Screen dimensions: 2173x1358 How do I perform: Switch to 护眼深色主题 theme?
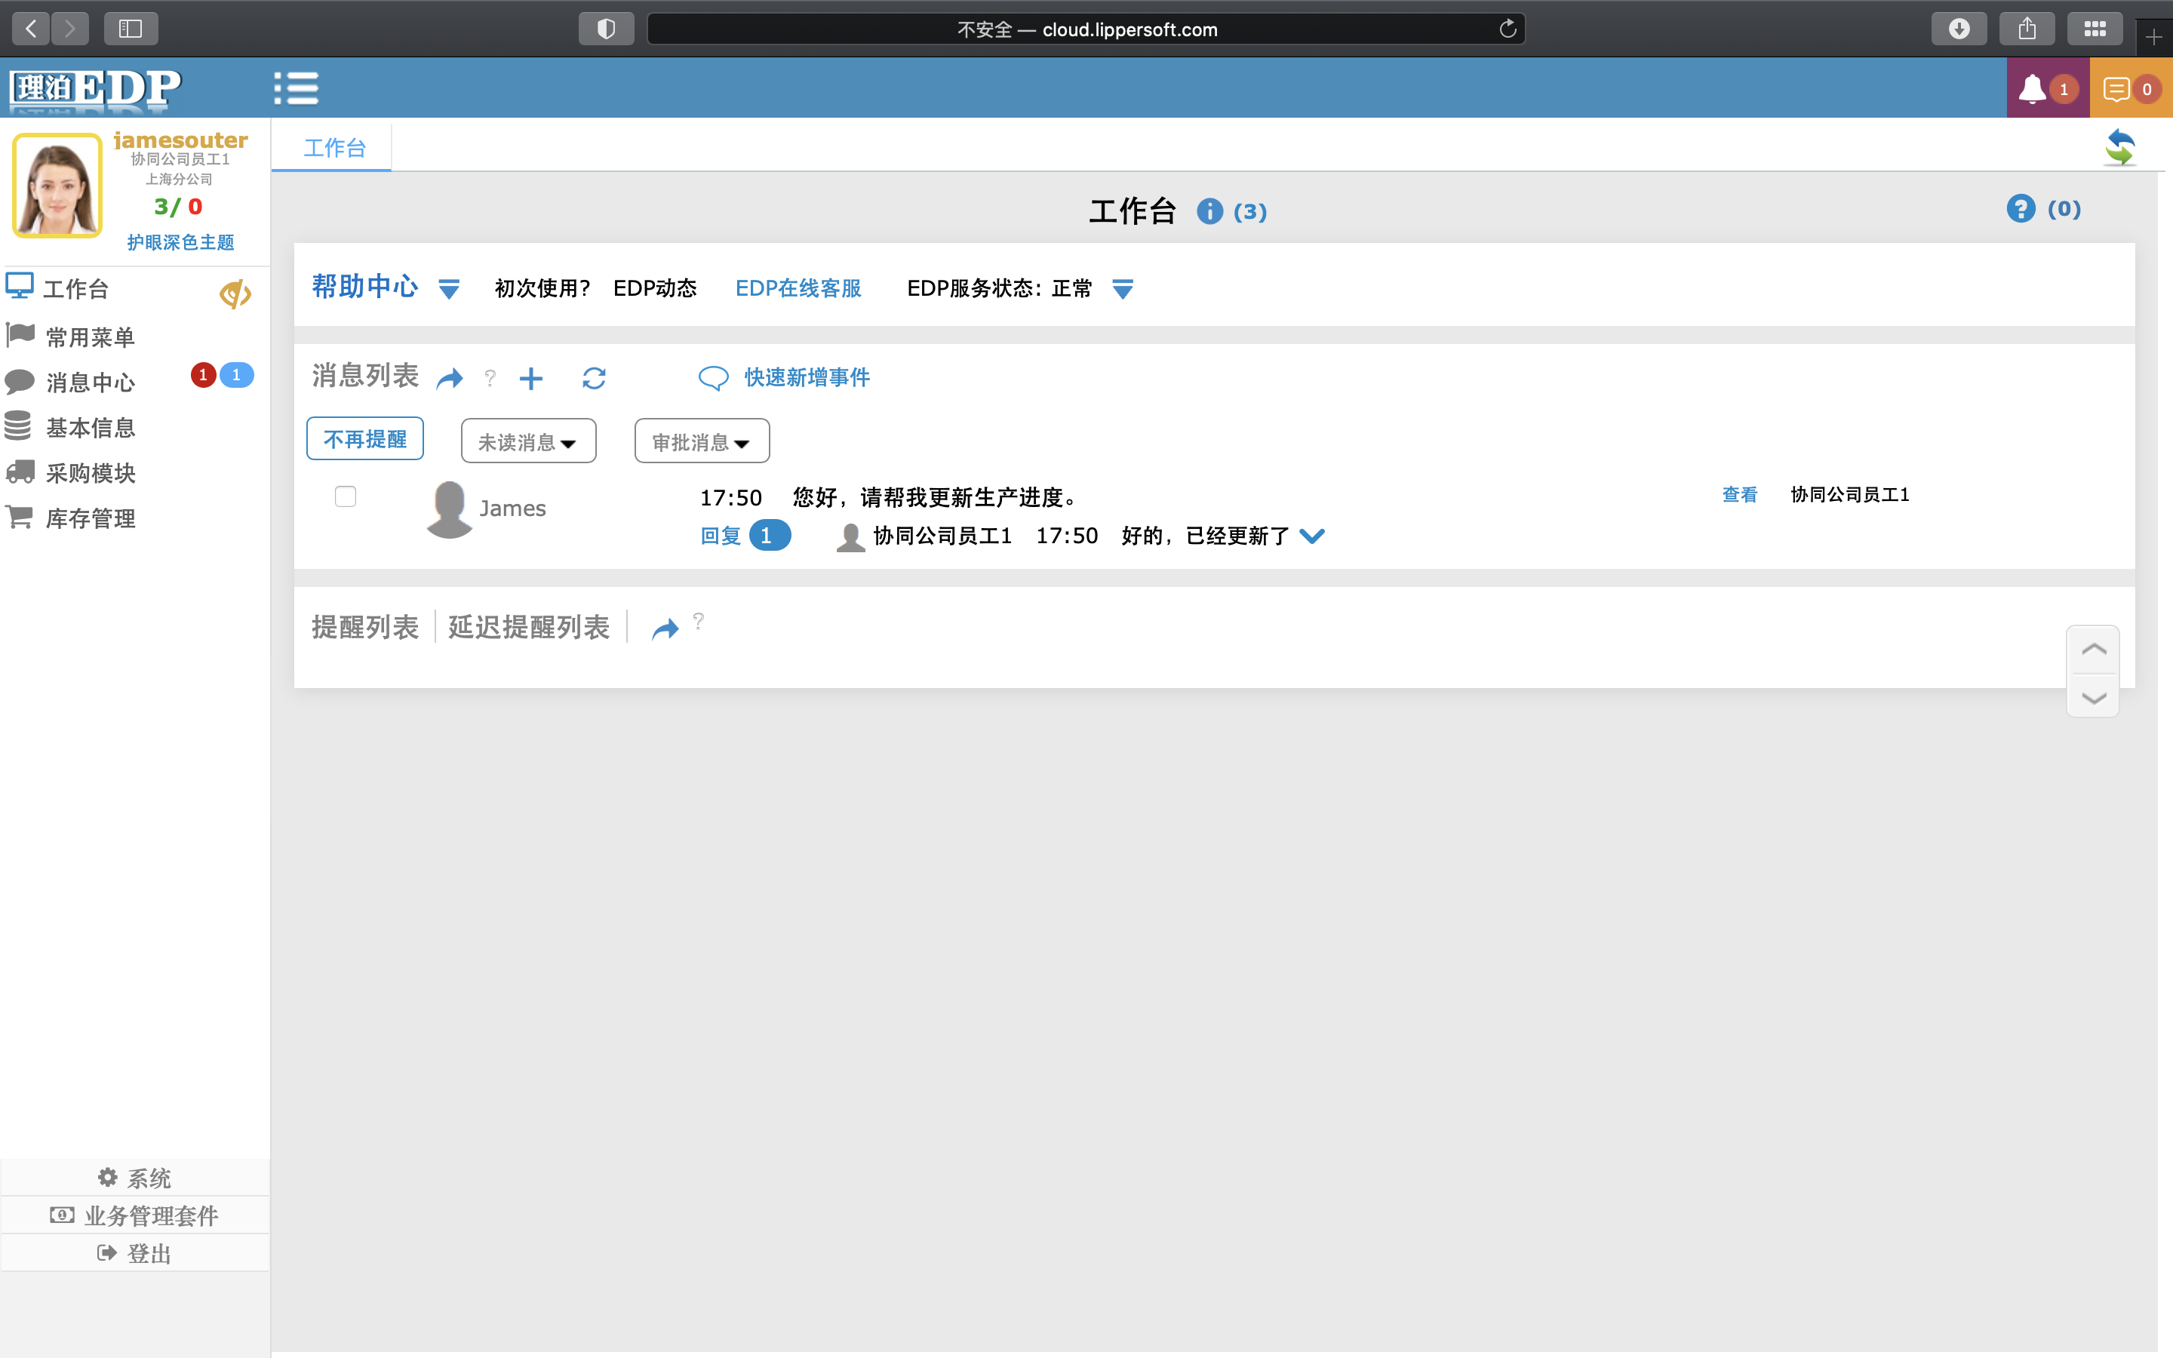tap(180, 242)
